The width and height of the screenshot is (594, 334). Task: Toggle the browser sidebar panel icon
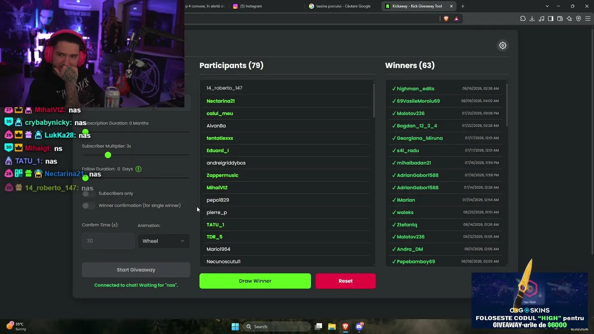point(551,19)
